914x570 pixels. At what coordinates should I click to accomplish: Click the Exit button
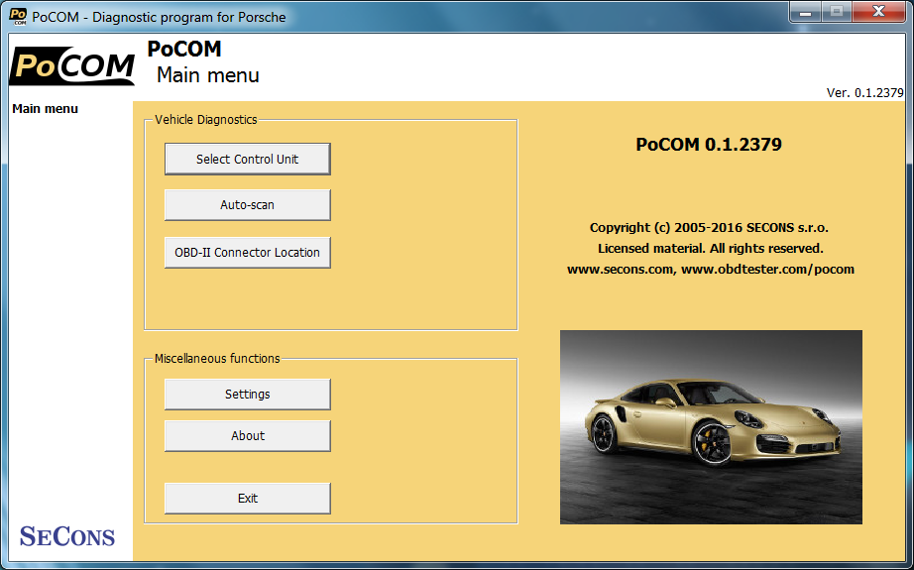247,499
